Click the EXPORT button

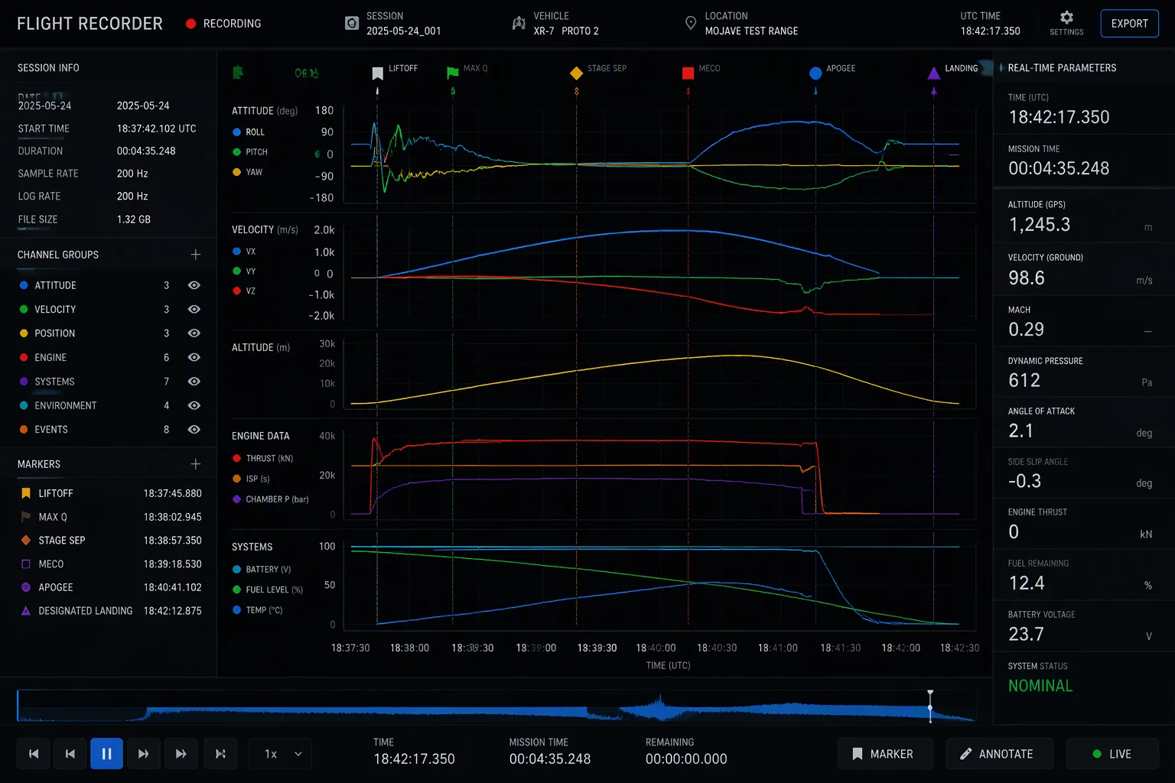(x=1129, y=24)
